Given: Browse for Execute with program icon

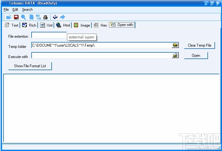Looking at the screenshot, I should [x=175, y=55].
